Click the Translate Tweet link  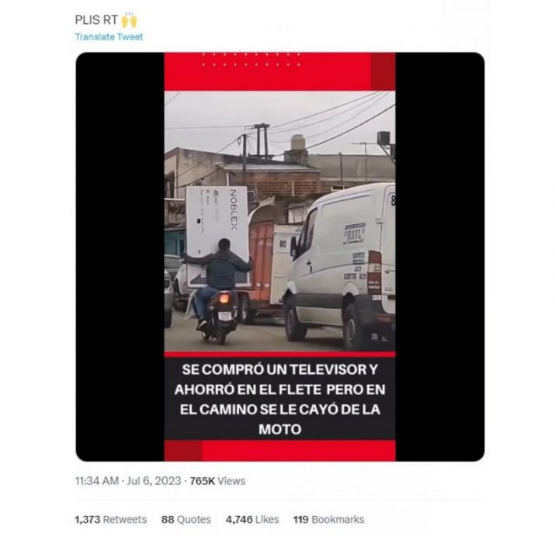point(109,36)
